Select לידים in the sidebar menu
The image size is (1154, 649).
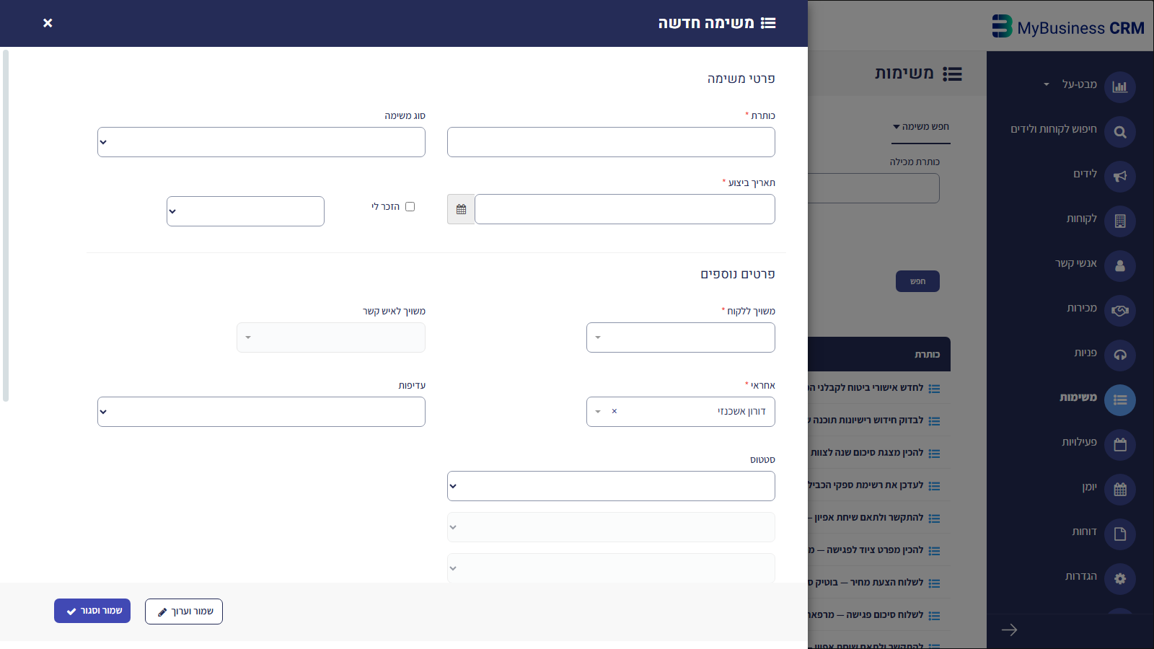click(1085, 174)
